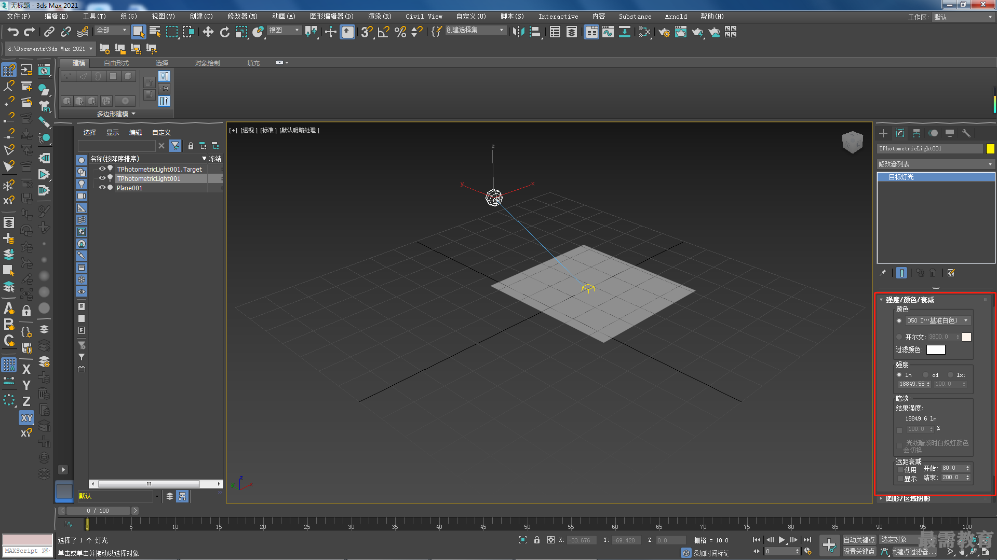Switch to the Modify panel icon
The image size is (997, 560).
[x=900, y=133]
